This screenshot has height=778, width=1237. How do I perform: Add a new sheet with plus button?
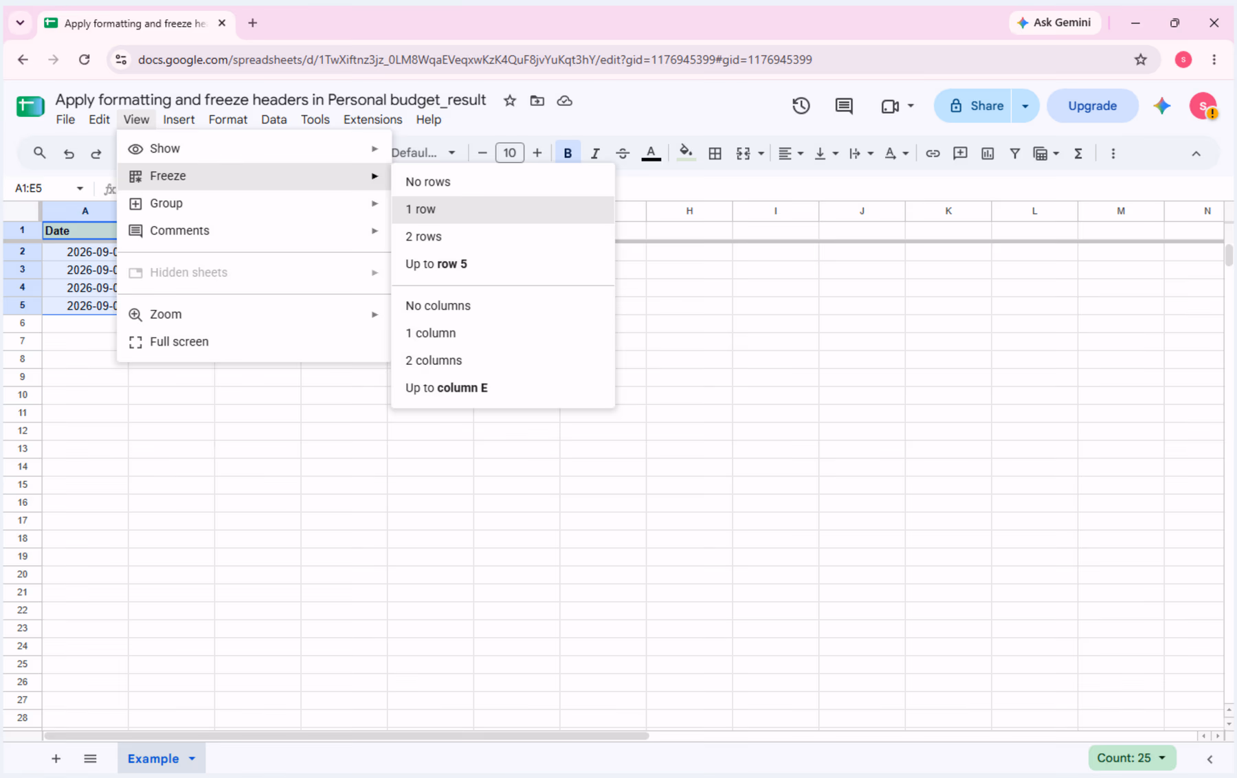56,759
